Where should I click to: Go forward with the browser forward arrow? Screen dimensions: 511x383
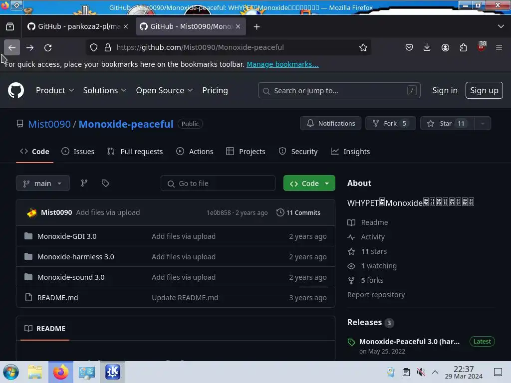point(30,47)
